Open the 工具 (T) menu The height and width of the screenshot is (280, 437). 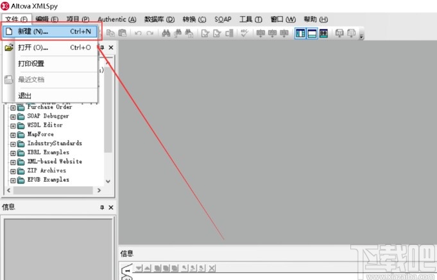coord(251,19)
